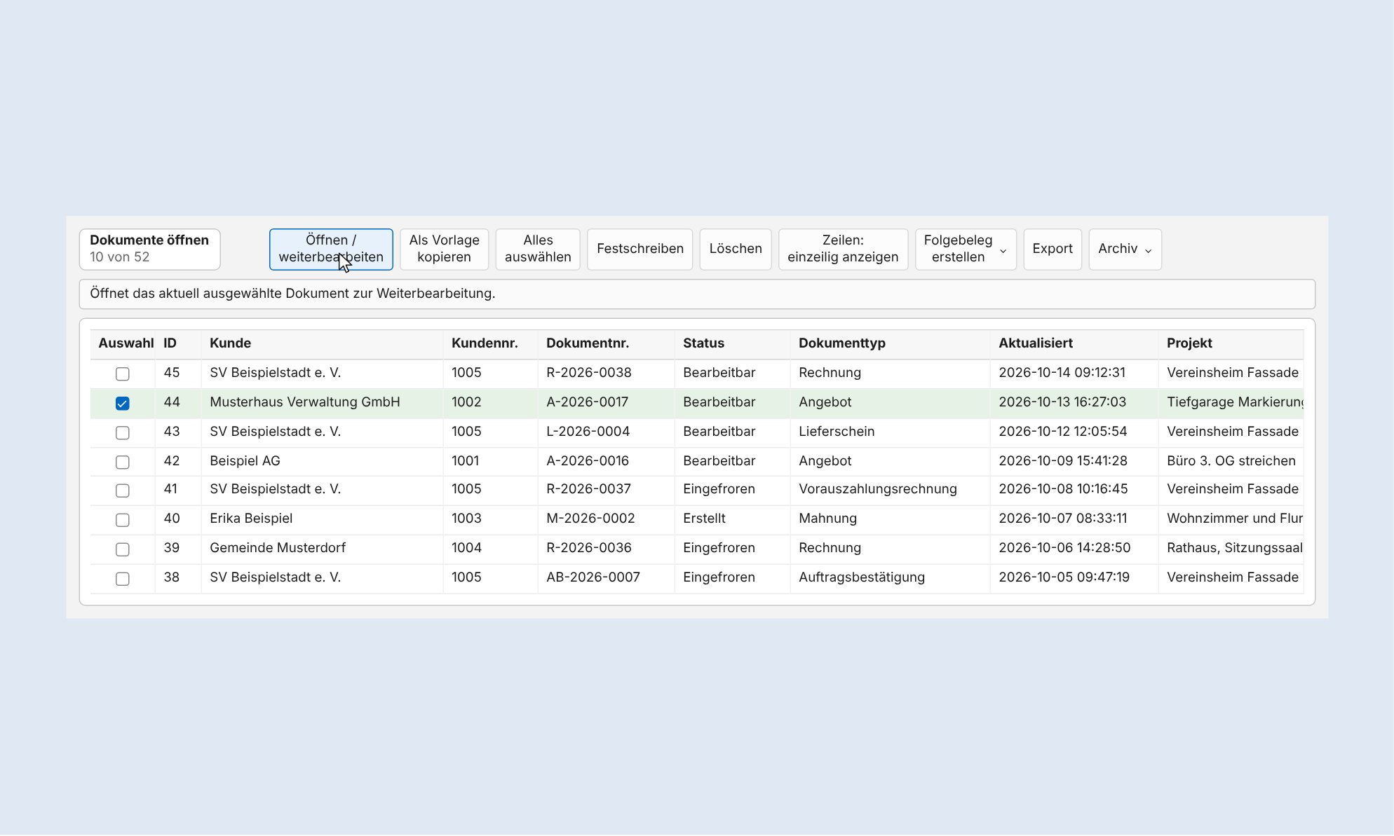Screen dimensions: 1394x836
Task: Choose Alles auswählen
Action: 538,249
